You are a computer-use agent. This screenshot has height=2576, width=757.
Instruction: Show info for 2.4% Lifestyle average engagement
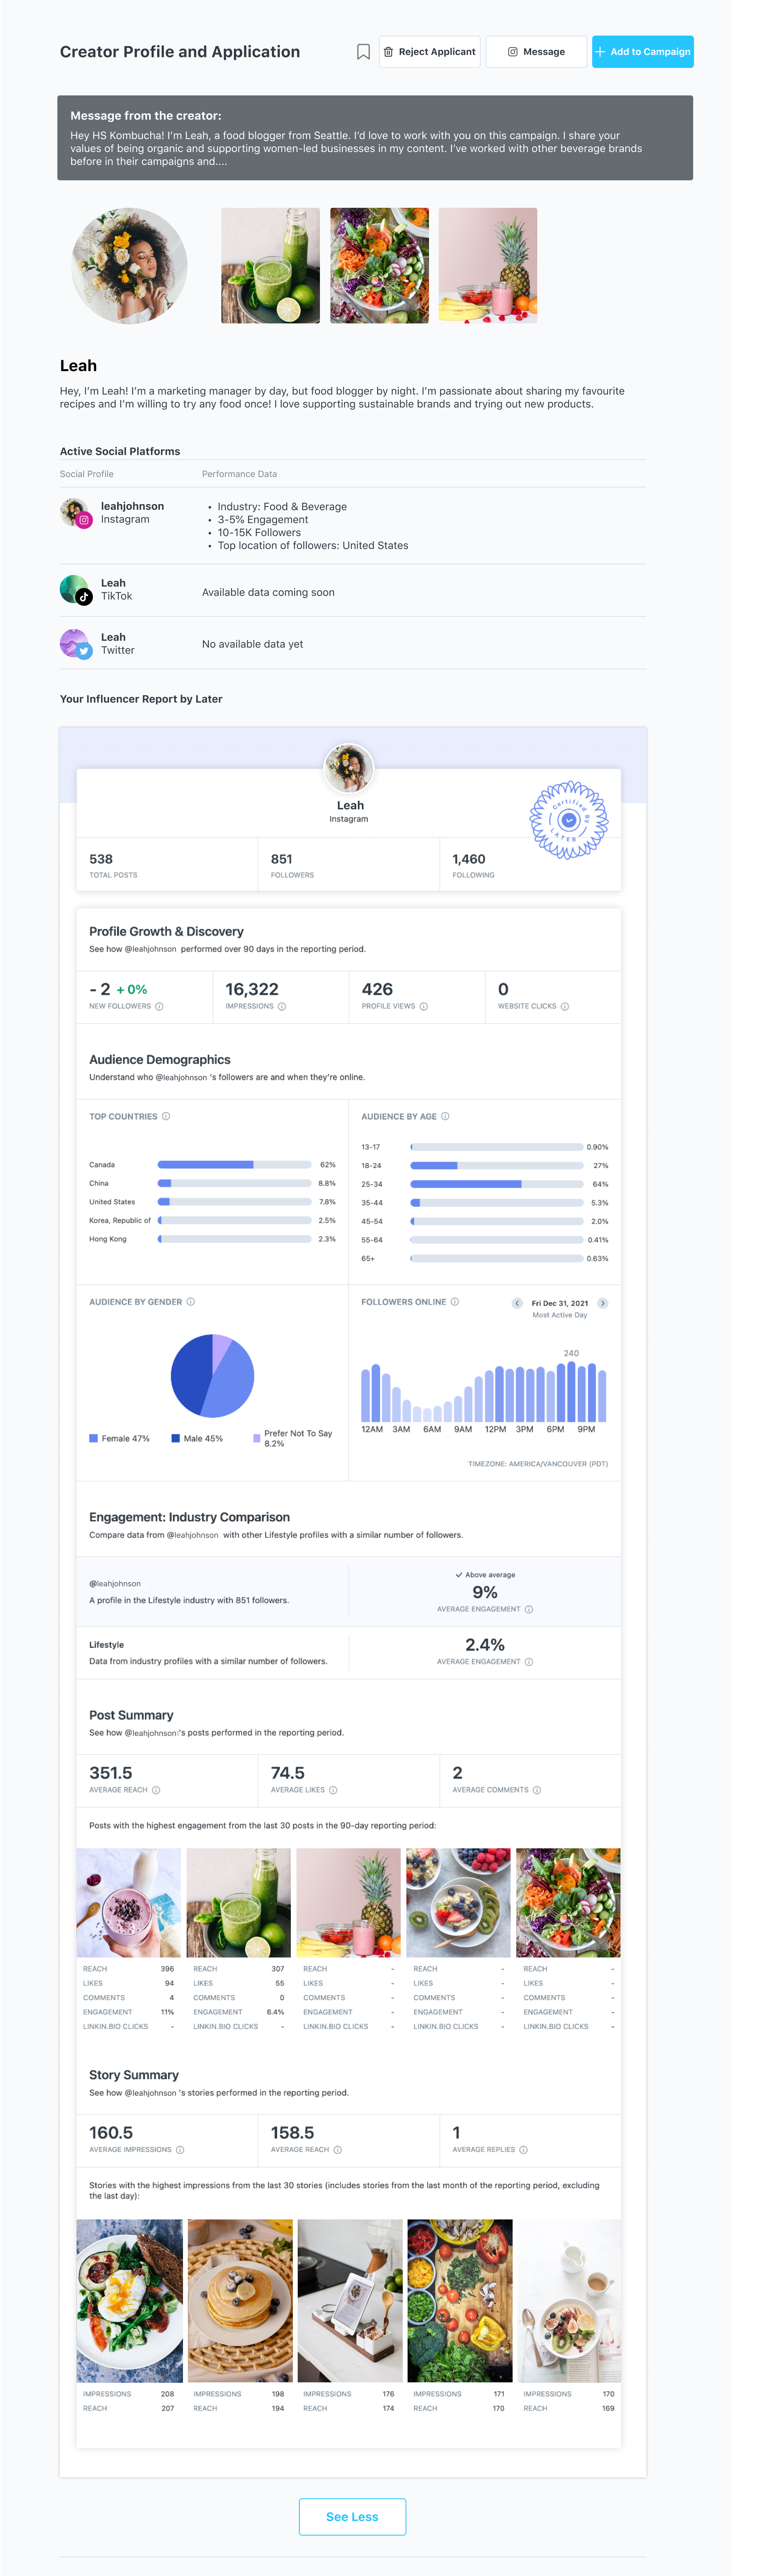point(529,1661)
